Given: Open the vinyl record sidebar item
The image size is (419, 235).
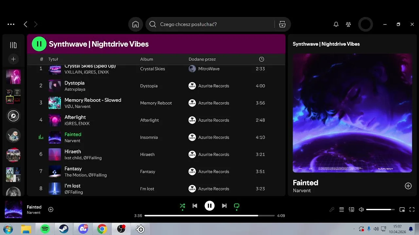Looking at the screenshot, I should pos(13,116).
